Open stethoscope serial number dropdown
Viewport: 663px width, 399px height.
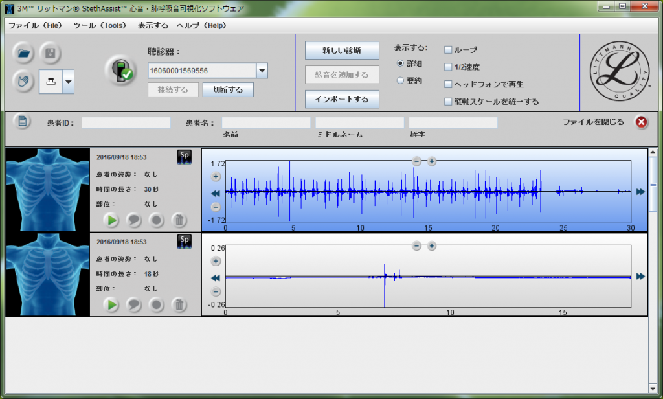click(262, 70)
